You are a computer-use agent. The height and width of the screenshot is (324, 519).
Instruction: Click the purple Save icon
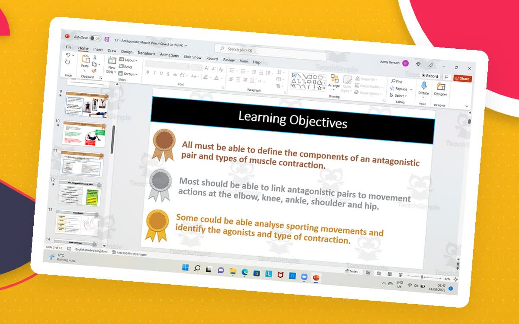click(x=106, y=39)
